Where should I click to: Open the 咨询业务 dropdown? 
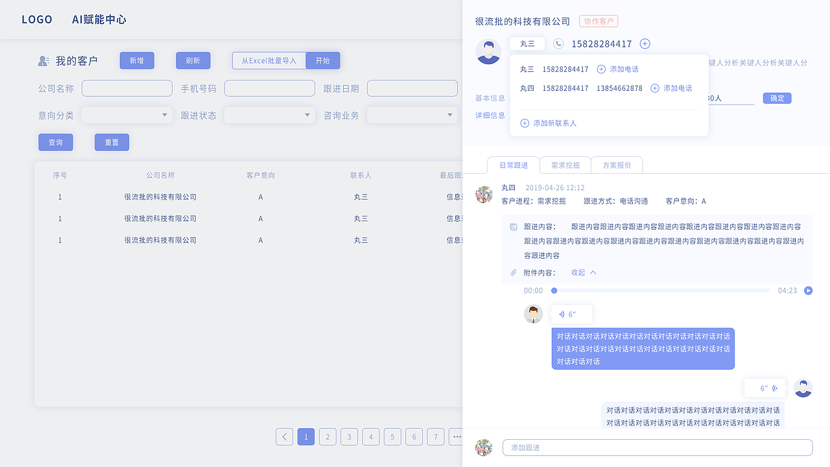click(412, 114)
